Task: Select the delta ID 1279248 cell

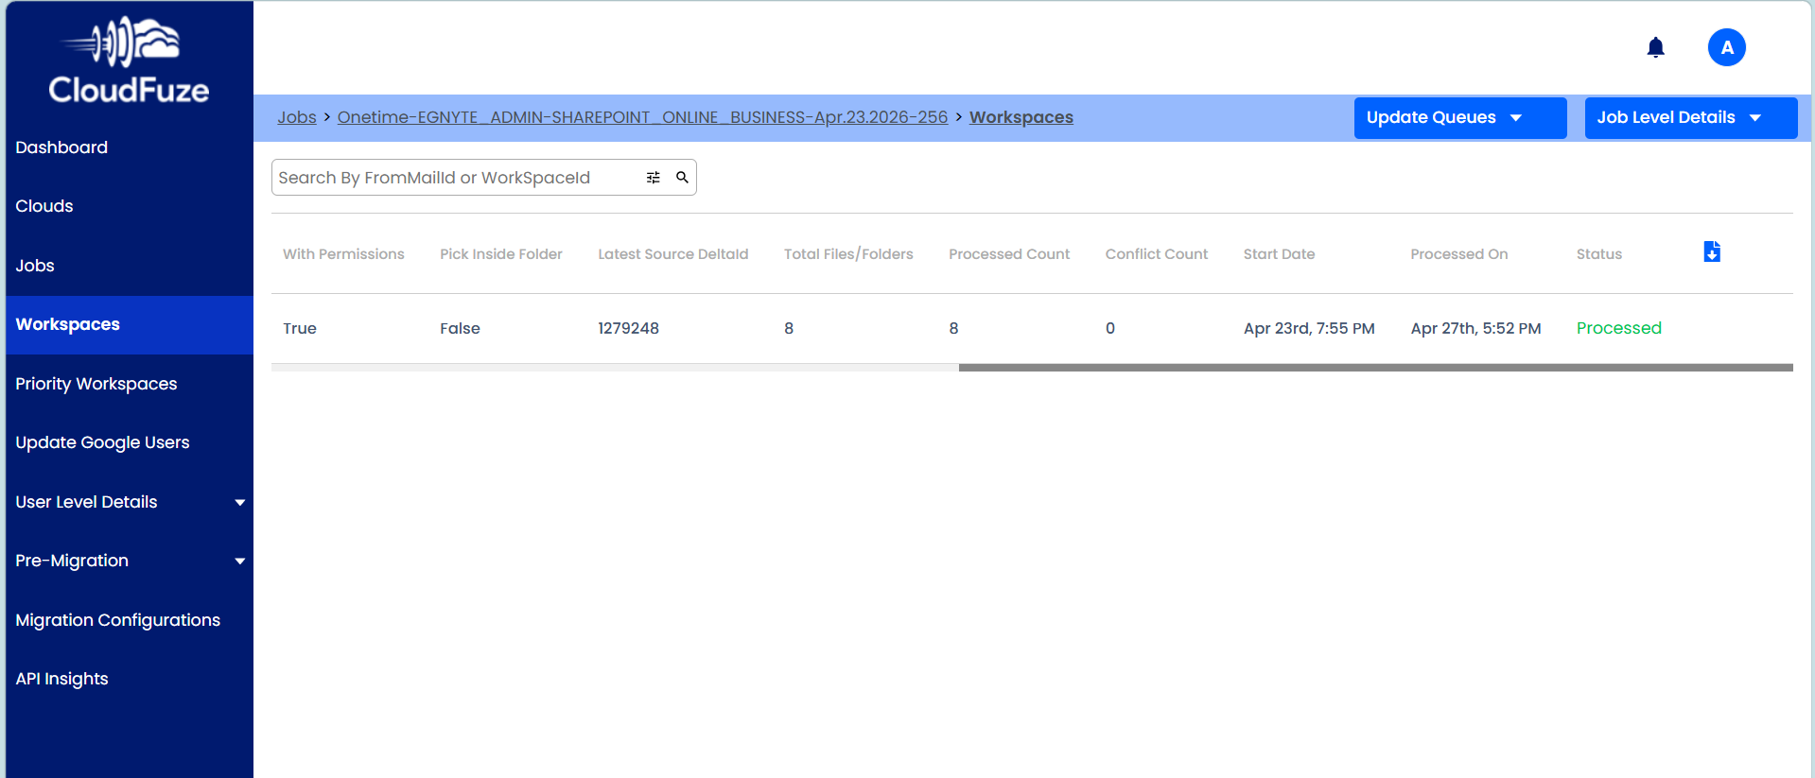Action: tap(629, 328)
